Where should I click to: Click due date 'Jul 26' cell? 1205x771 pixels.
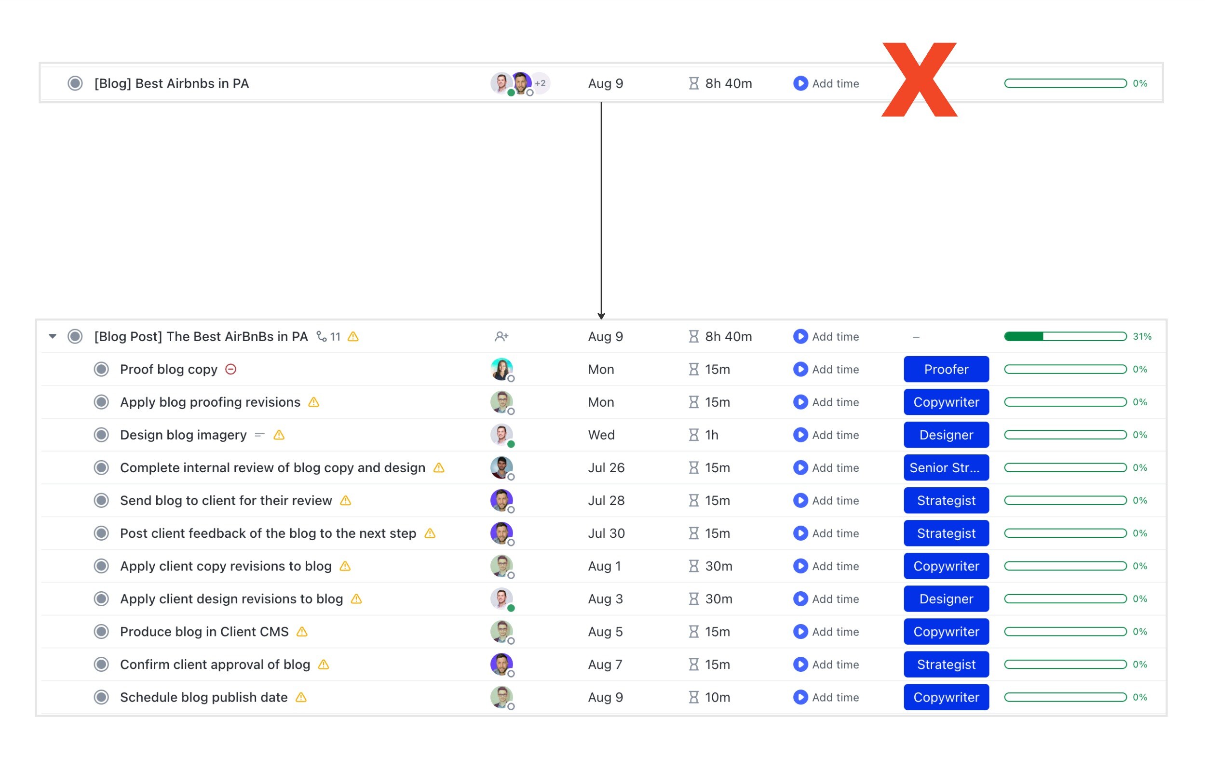click(606, 467)
